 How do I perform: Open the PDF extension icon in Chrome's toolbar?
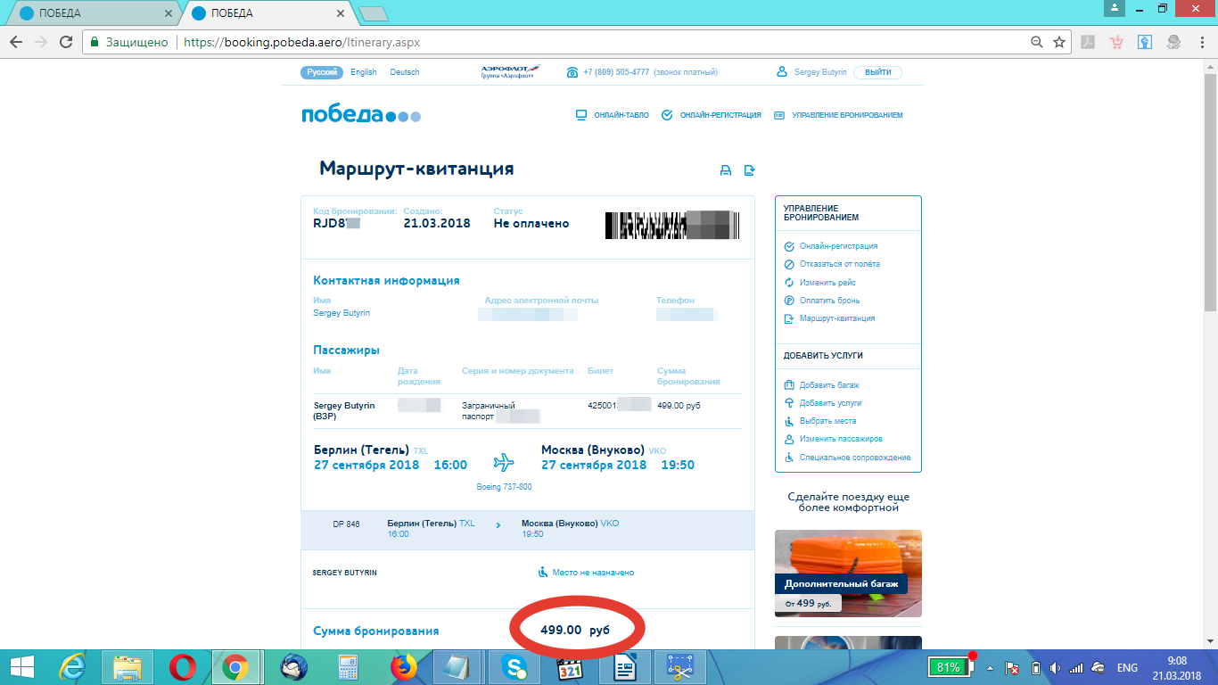click(1089, 42)
